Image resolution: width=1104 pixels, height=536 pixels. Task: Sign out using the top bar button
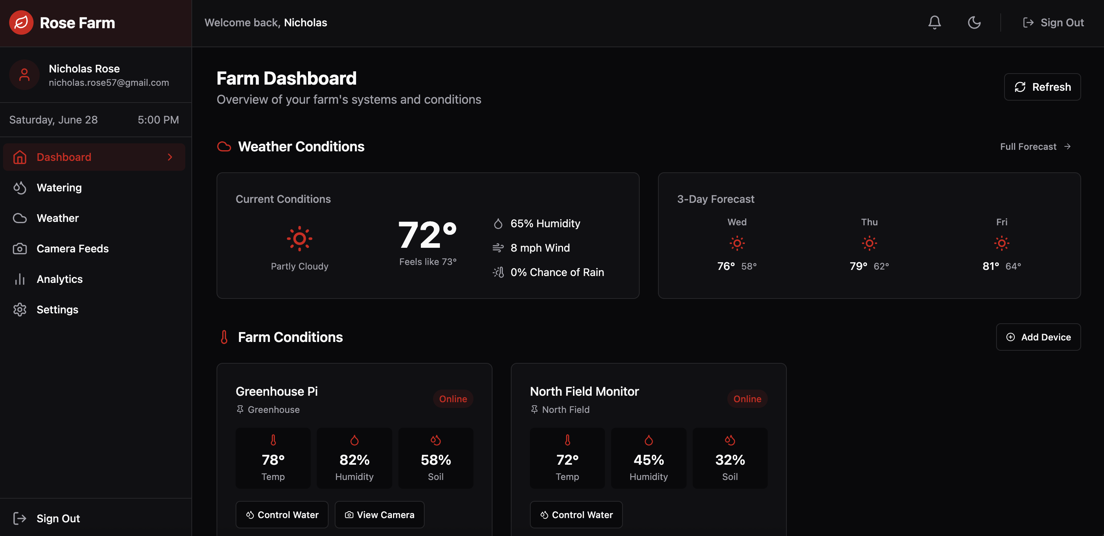(1053, 22)
